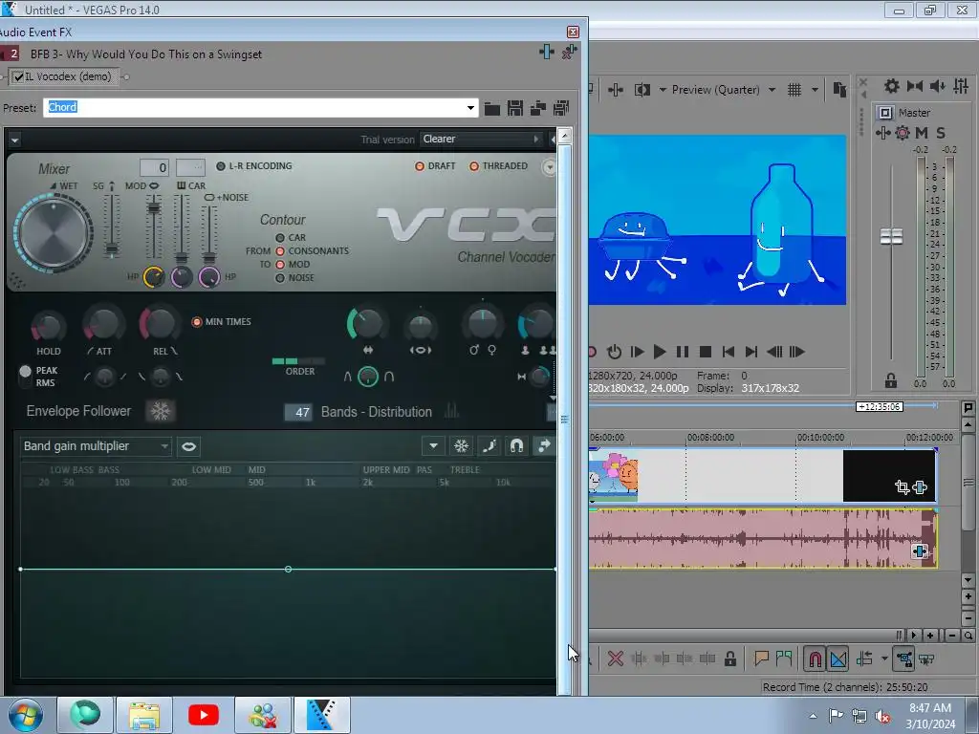This screenshot has height=734, width=979.
Task: Open event FX icon on the video clip
Action: tap(920, 486)
